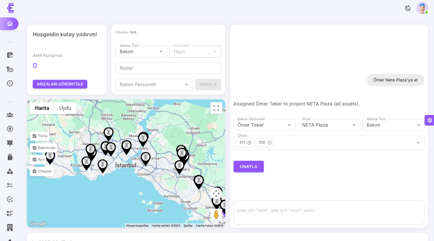Click the 'Cihazlar: N/A' label
The width and height of the screenshot is (434, 241).
pyautogui.click(x=126, y=32)
